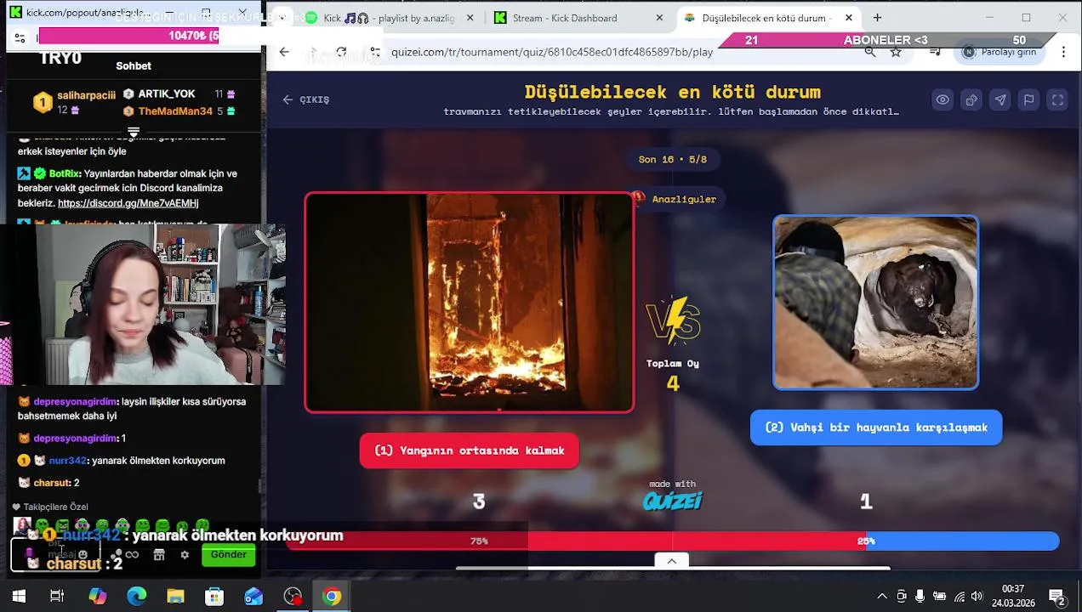Open Chrome media control icon
The height and width of the screenshot is (612, 1082).
point(935,52)
